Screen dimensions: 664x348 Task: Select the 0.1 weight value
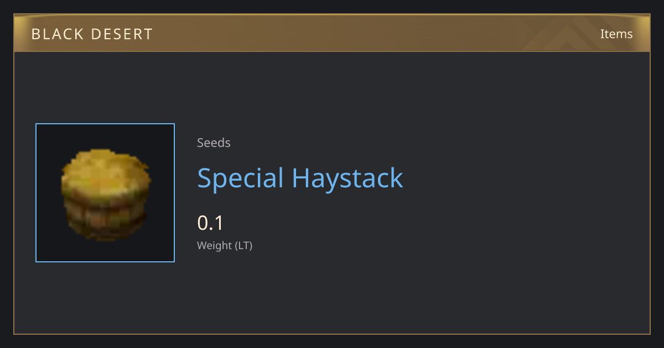tap(210, 223)
